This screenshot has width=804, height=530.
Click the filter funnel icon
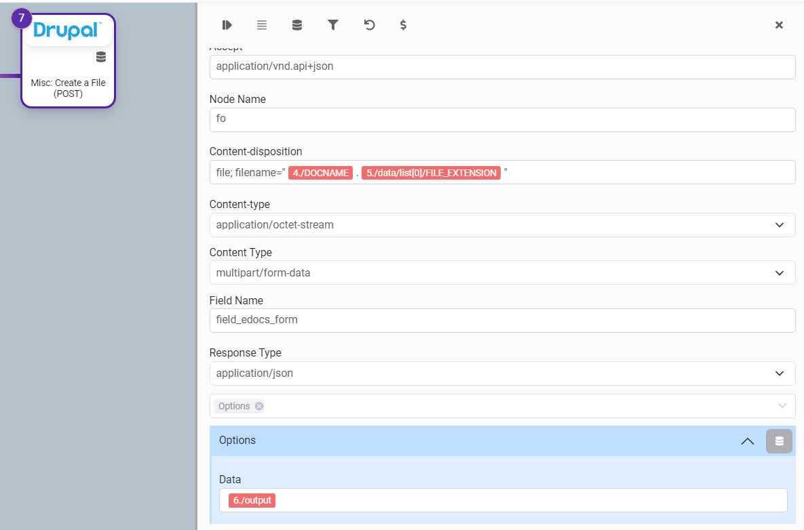pyautogui.click(x=333, y=25)
